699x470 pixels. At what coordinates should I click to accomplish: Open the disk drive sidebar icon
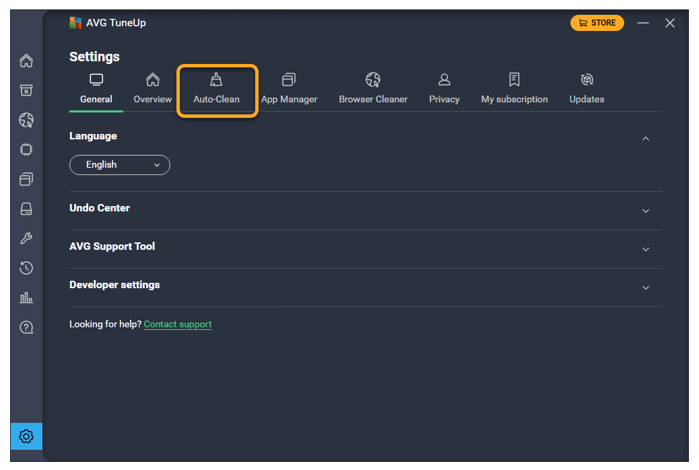point(26,209)
